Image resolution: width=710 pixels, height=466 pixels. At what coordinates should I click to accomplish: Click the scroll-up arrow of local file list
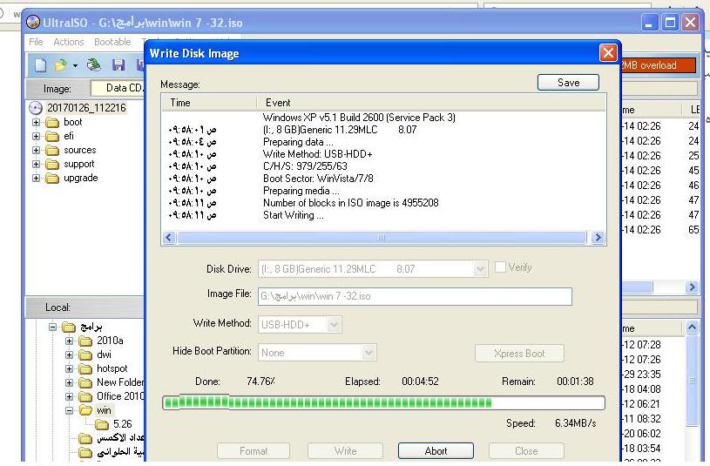pyautogui.click(x=692, y=327)
